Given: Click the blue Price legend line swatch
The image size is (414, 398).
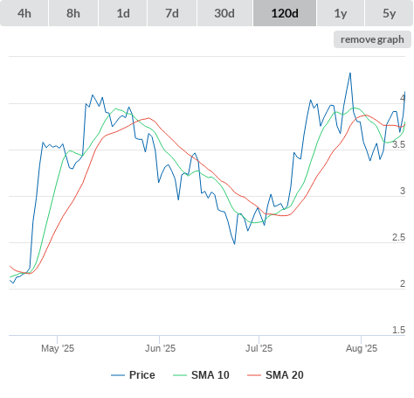Looking at the screenshot, I should click(x=118, y=375).
